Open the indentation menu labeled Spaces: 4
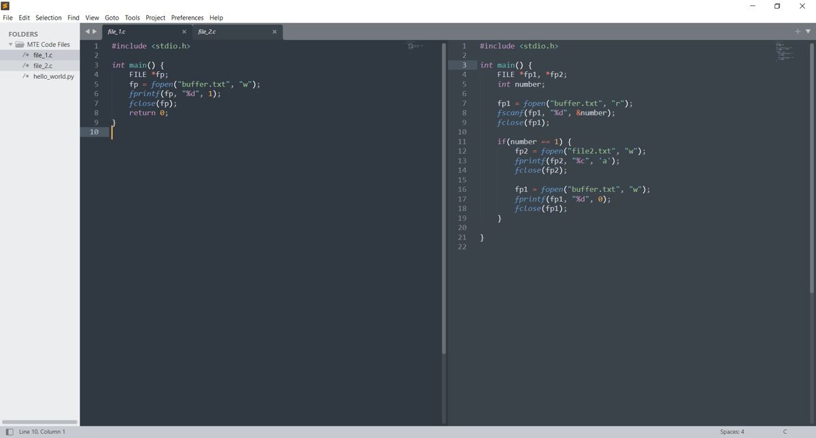The height and width of the screenshot is (438, 816). pyautogui.click(x=733, y=431)
